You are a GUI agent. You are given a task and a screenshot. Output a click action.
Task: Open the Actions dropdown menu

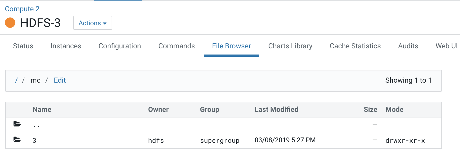pos(92,23)
